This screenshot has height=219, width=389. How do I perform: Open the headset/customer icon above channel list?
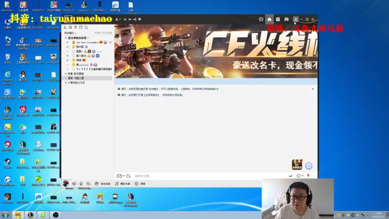click(x=70, y=27)
